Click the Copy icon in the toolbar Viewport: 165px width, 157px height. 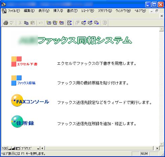pyautogui.click(x=26, y=23)
